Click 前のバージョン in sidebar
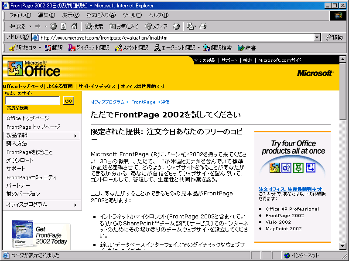The image size is (349, 261). click(x=23, y=194)
